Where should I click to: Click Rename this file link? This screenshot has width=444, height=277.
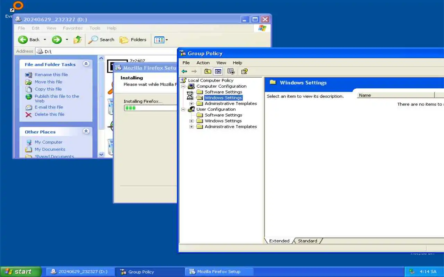click(x=51, y=74)
